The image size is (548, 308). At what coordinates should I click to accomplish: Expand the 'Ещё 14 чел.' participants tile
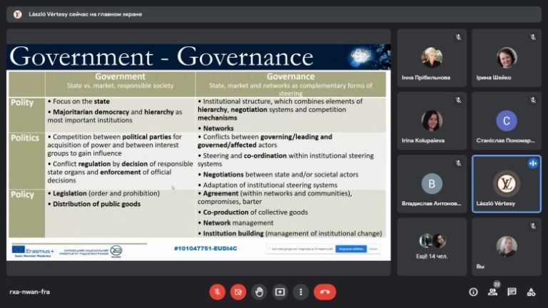[x=432, y=247]
